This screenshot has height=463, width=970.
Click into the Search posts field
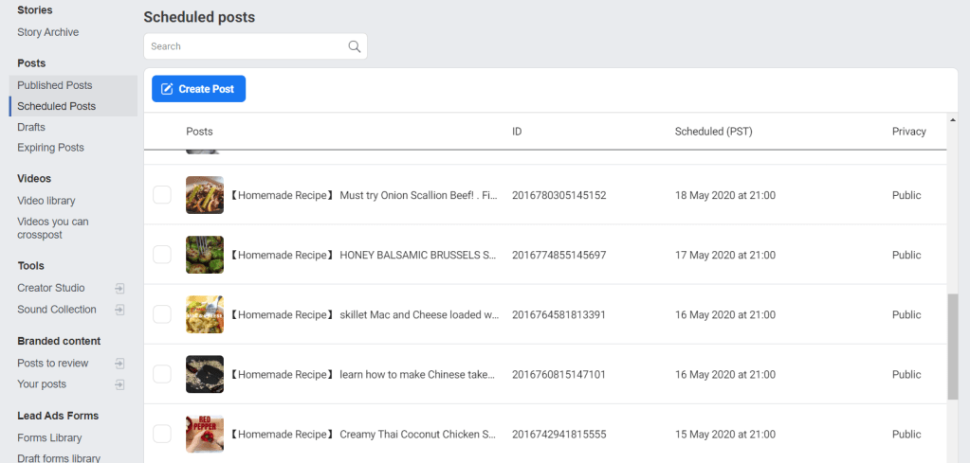click(x=245, y=46)
